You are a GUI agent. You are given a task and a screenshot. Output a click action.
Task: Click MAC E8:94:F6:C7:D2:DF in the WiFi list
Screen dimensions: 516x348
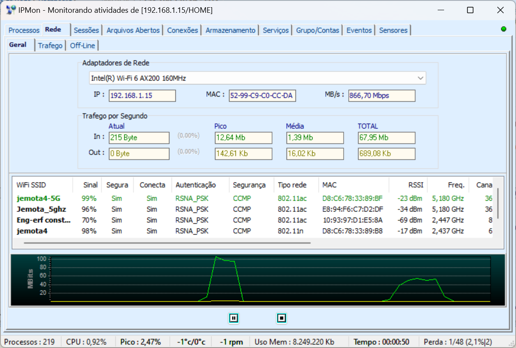tap(353, 209)
